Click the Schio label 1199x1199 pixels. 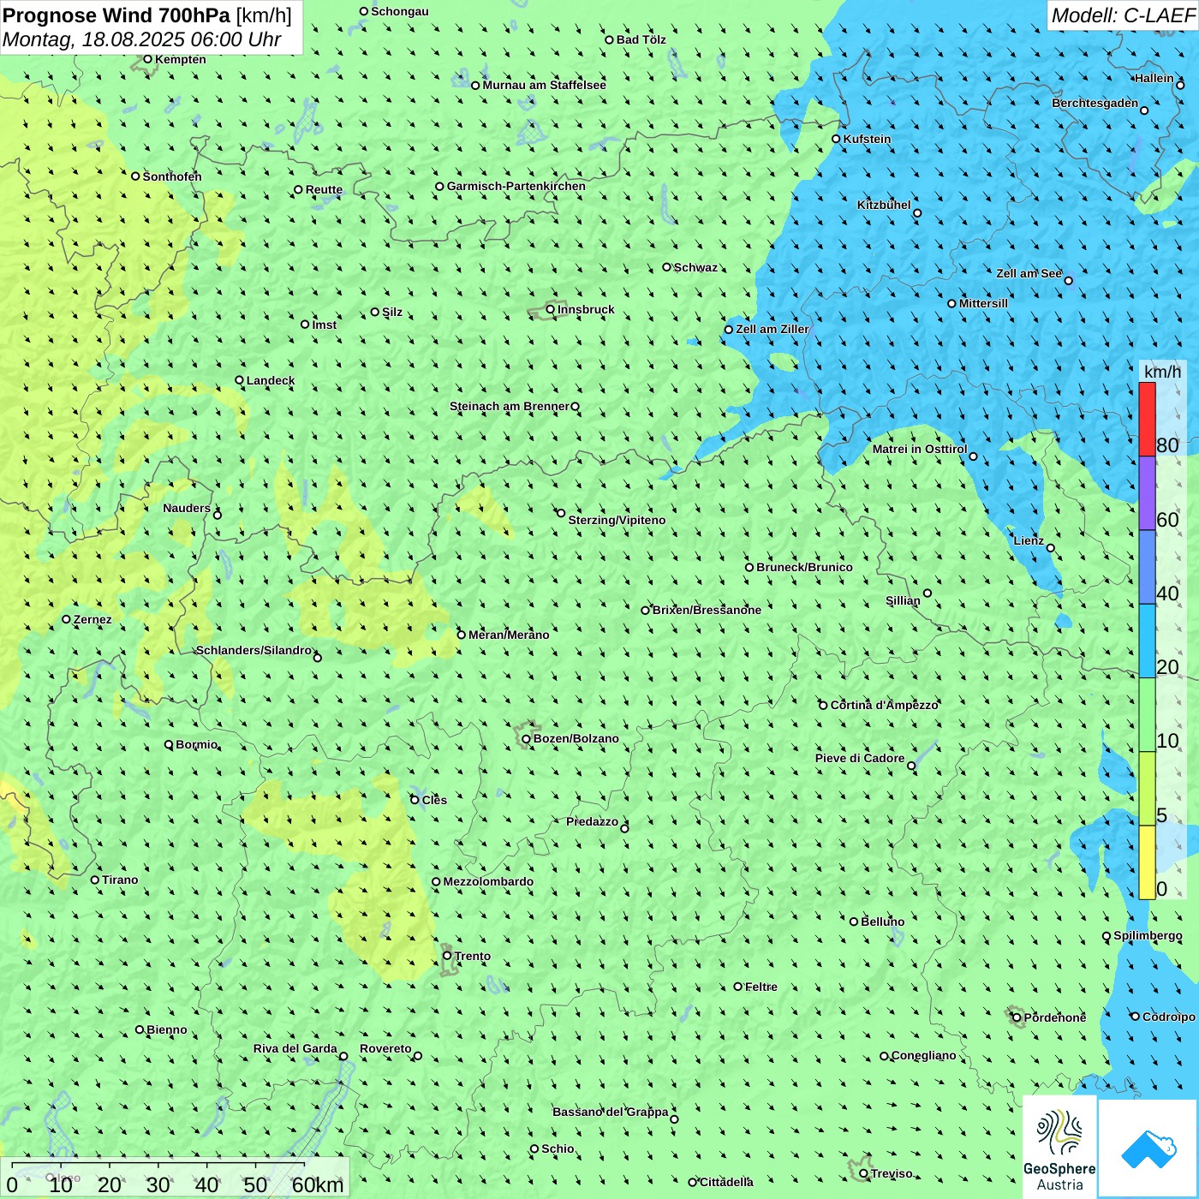558,1148
